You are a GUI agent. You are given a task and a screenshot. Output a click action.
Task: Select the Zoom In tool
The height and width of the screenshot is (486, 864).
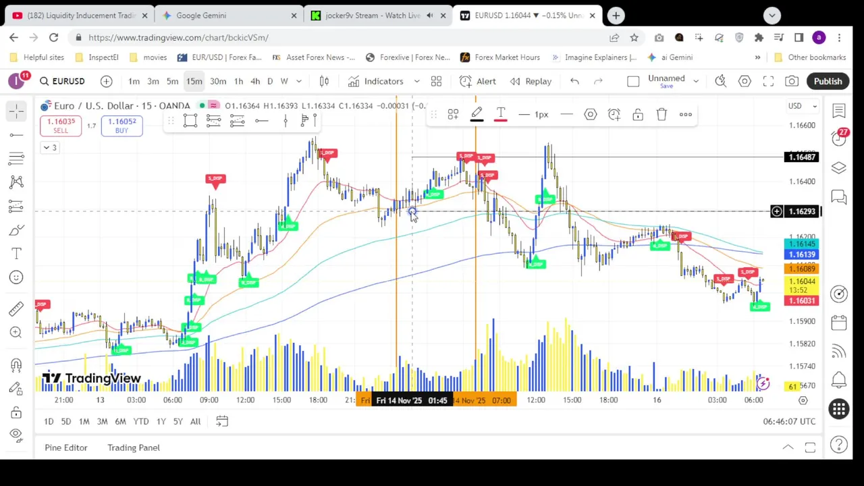click(x=16, y=332)
